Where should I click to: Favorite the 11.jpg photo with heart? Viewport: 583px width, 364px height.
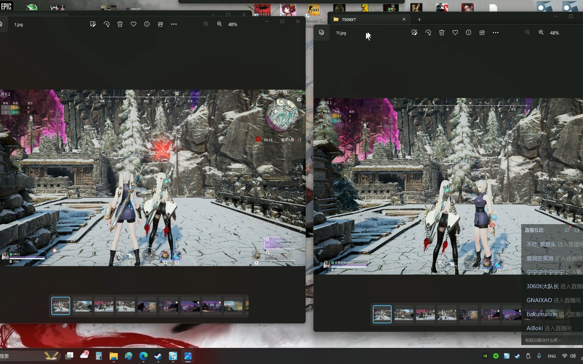(x=455, y=33)
